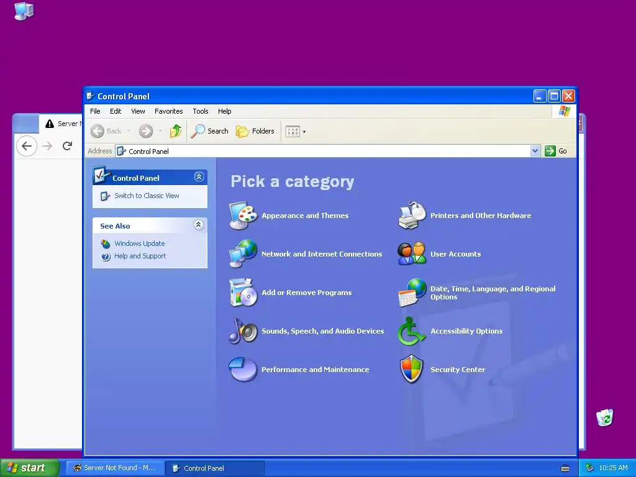636x477 pixels.
Task: Click the browser window's back arrow
Action: (x=27, y=146)
